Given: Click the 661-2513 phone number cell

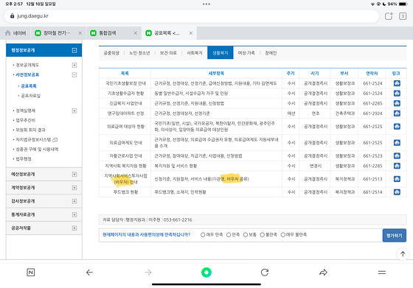Looking at the screenshot, I should click(x=372, y=179).
